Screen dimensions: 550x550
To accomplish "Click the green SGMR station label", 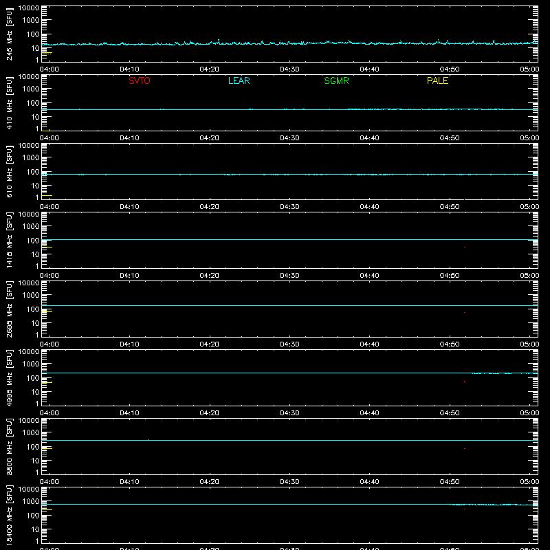I will [336, 80].
